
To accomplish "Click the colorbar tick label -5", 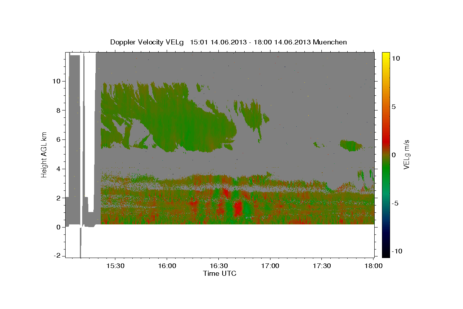I will pyautogui.click(x=395, y=203).
